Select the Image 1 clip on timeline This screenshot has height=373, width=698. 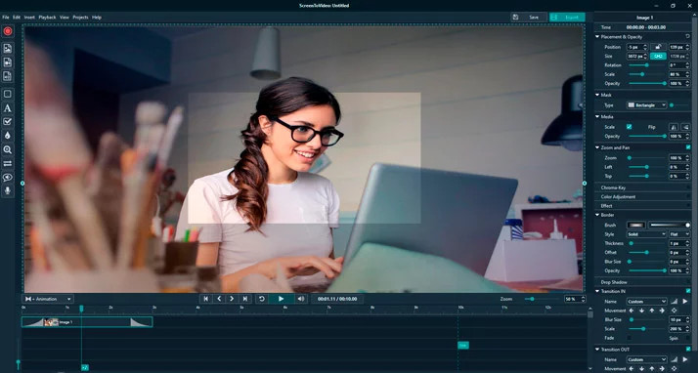(x=87, y=322)
